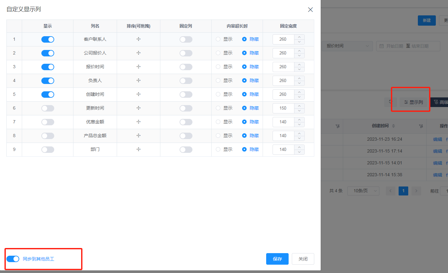Image resolution: width=448 pixels, height=273 pixels.
Task: Select 显示 radio for 创建时间 overflow
Action: click(x=218, y=95)
